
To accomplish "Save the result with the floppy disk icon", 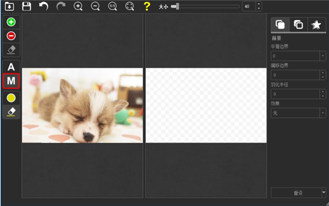I will pyautogui.click(x=27, y=6).
